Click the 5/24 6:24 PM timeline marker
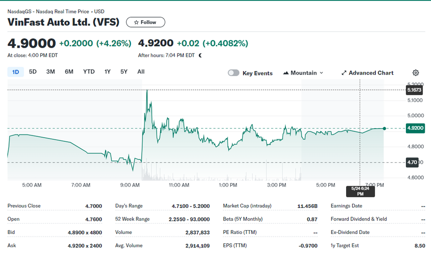Viewport: 431px width, 255px height. [361, 191]
